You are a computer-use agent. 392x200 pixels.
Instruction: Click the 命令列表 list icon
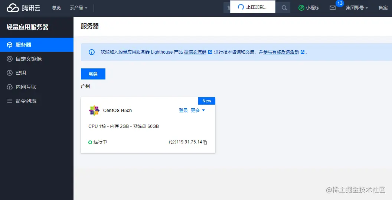pyautogui.click(x=10, y=101)
